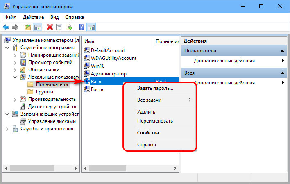Click the Back arrow in toolbar
The height and width of the screenshot is (184, 290).
point(6,27)
